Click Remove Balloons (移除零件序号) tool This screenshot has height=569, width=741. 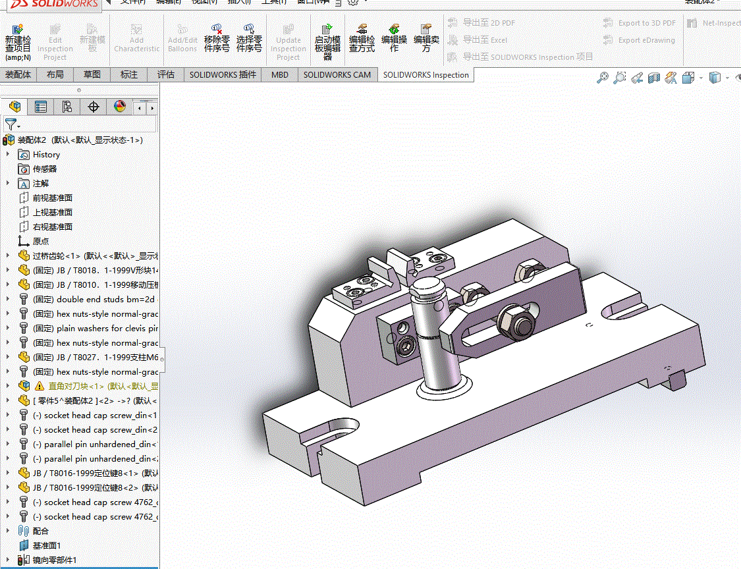coord(217,40)
